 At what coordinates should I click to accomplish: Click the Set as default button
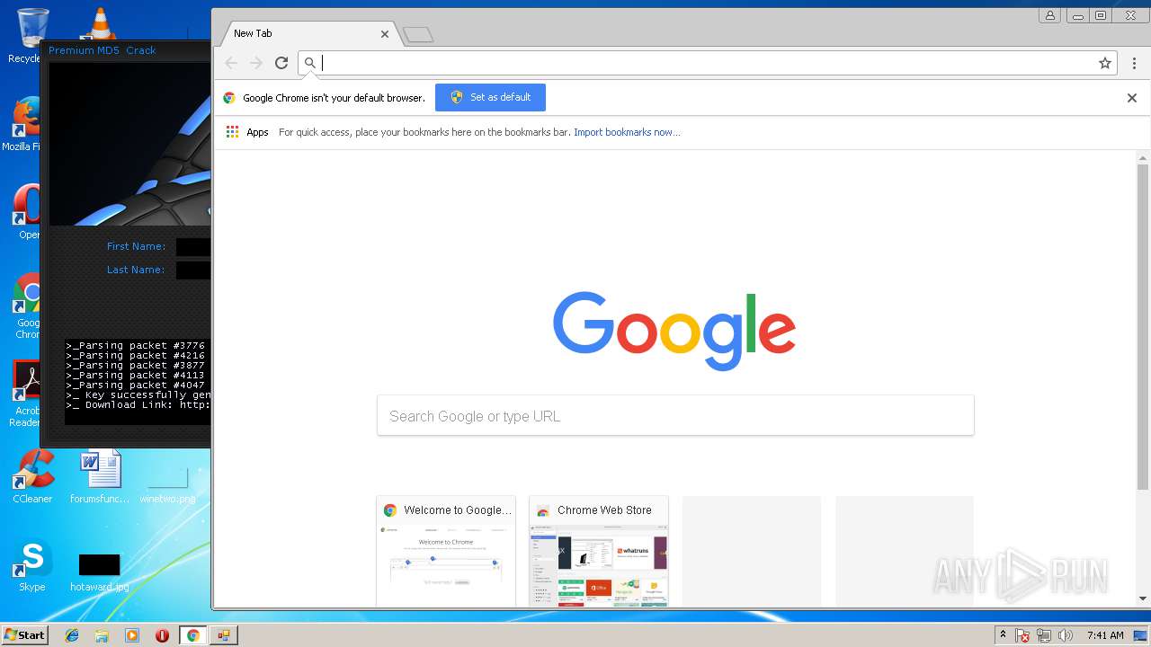pyautogui.click(x=490, y=98)
